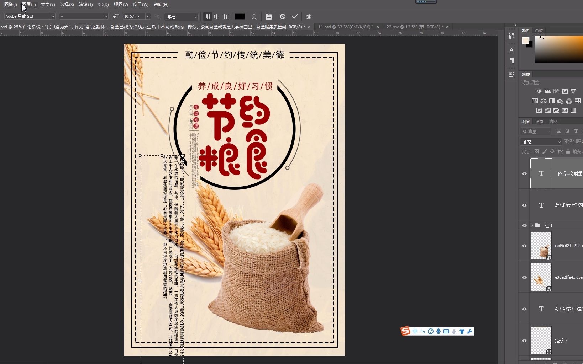Open the 图像(I) menu
Image resolution: width=583 pixels, height=364 pixels.
[x=10, y=5]
